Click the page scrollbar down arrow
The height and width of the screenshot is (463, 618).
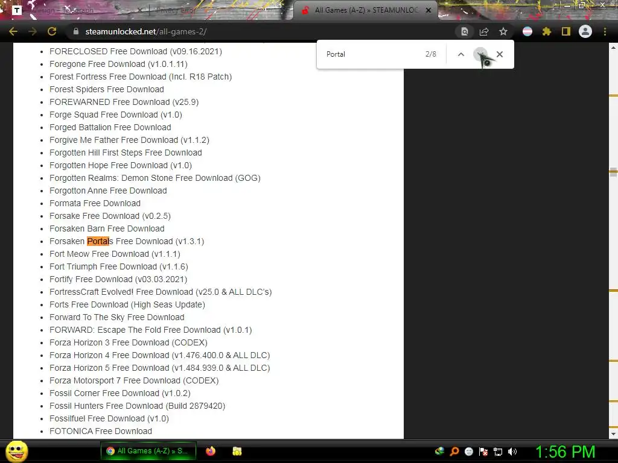[x=613, y=434]
